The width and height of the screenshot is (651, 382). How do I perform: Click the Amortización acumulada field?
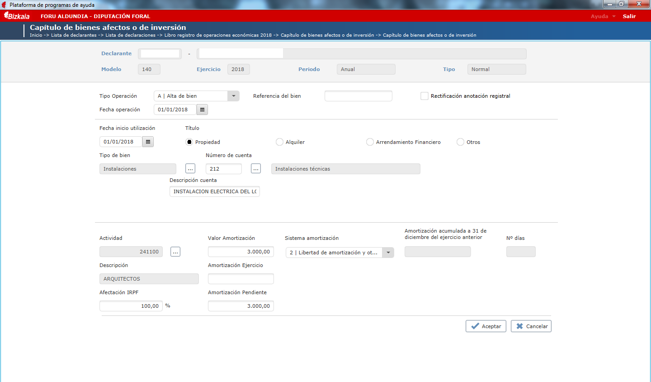[438, 252]
